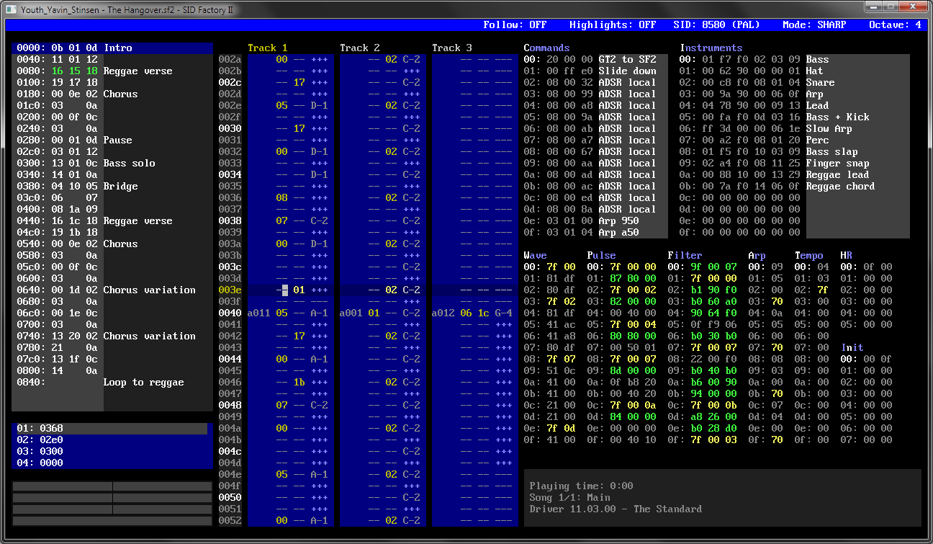Select instrument 01 Hat
The height and width of the screenshot is (544, 933).
795,71
